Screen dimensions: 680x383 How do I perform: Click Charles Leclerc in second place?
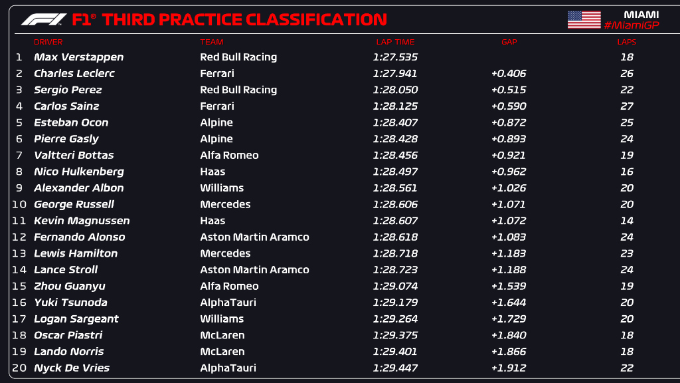pyautogui.click(x=74, y=74)
